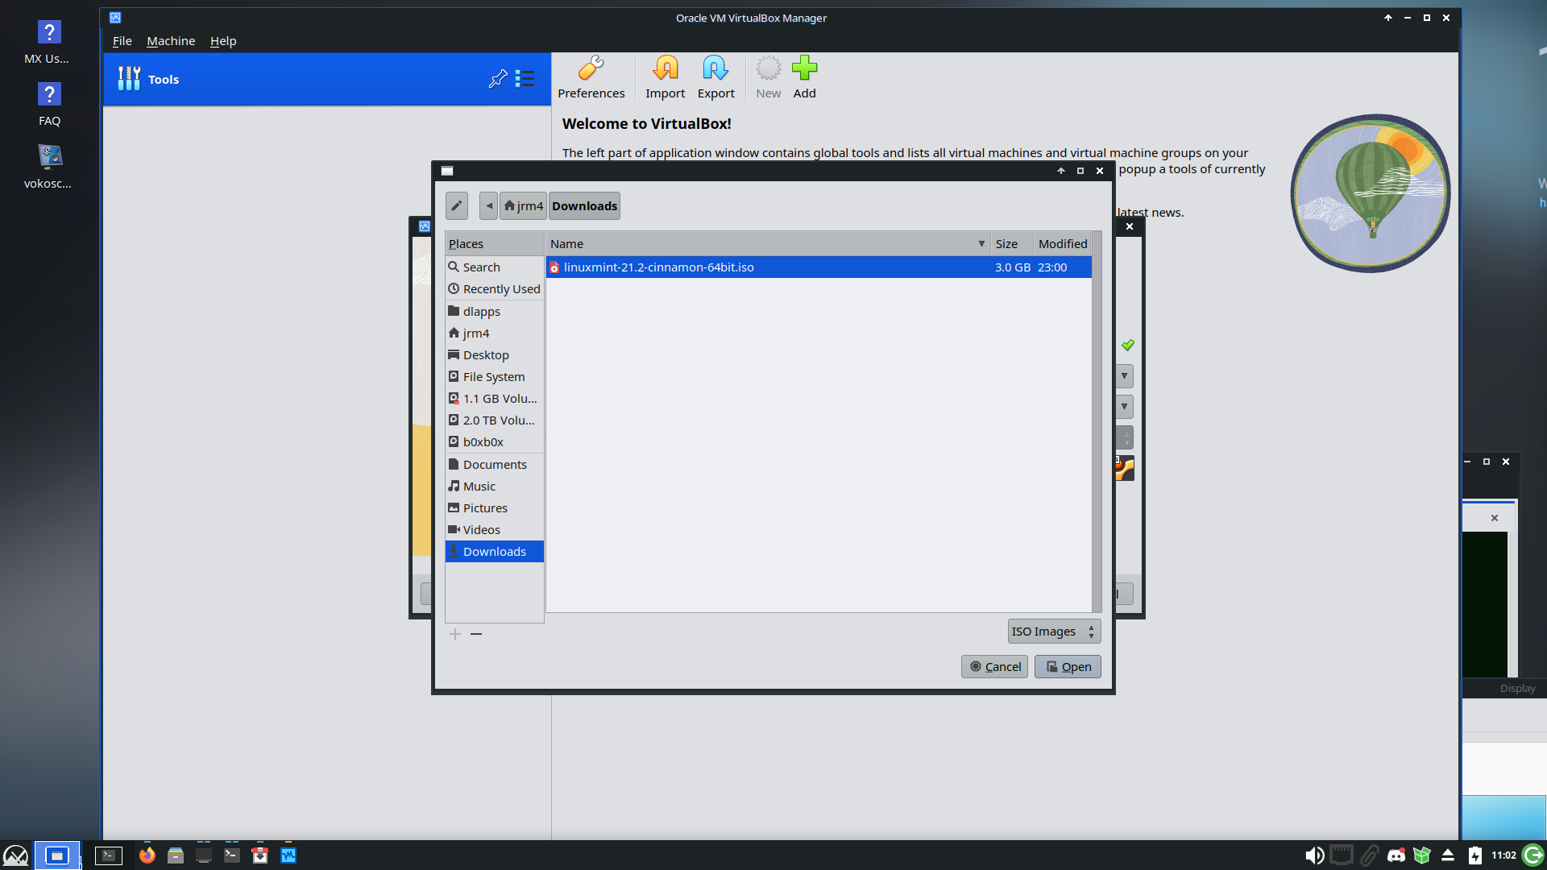Click the Import appliance icon
The width and height of the screenshot is (1547, 870).
[x=665, y=78]
